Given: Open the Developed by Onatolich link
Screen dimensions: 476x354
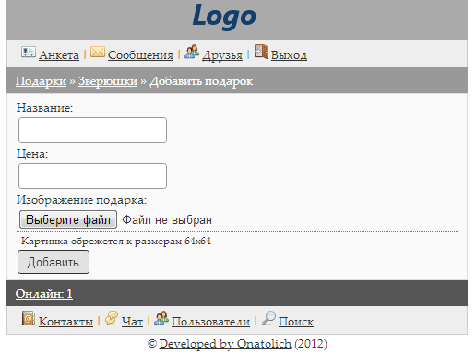Looking at the screenshot, I should (x=225, y=344).
